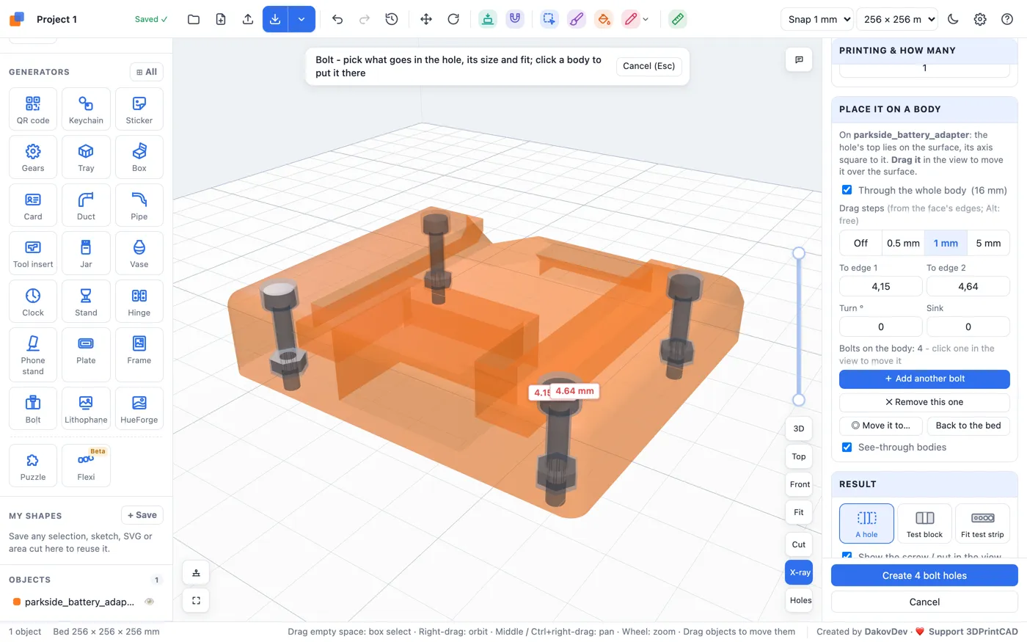Image resolution: width=1027 pixels, height=642 pixels.
Task: Switch to dark mode moon icon
Action: (x=953, y=19)
